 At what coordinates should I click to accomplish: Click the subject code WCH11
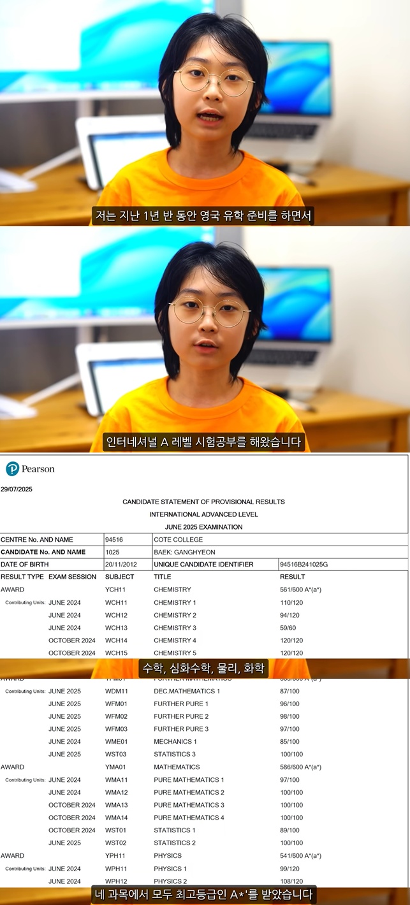(116, 602)
